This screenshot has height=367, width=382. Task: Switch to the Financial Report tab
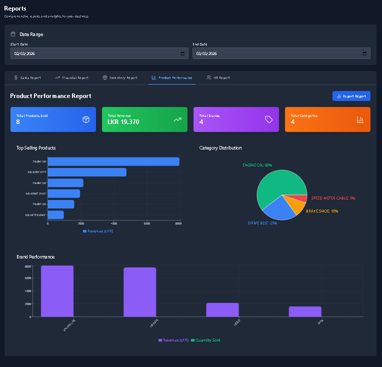pos(72,77)
